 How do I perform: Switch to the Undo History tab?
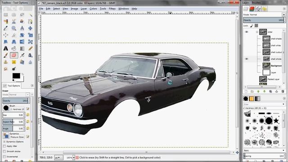(x=265, y=9)
